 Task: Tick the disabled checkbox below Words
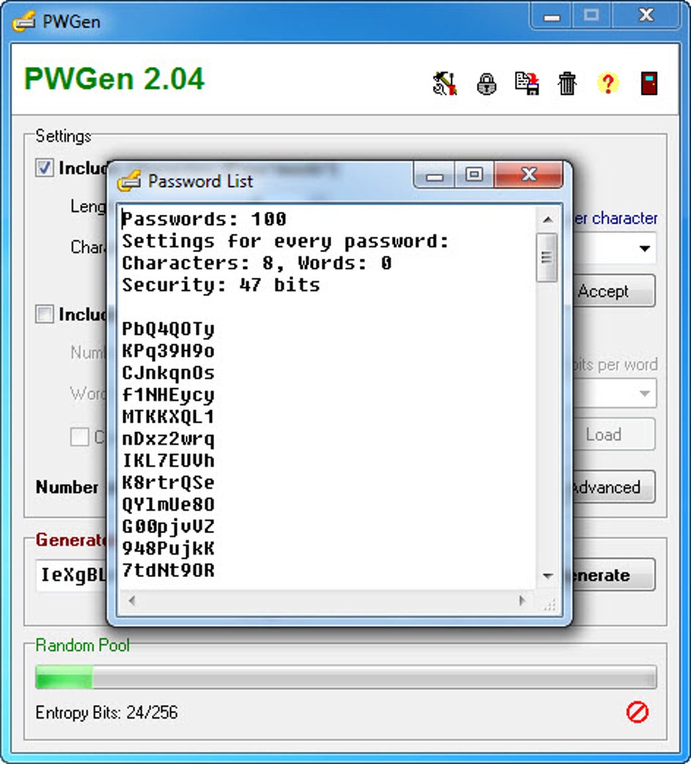point(79,437)
